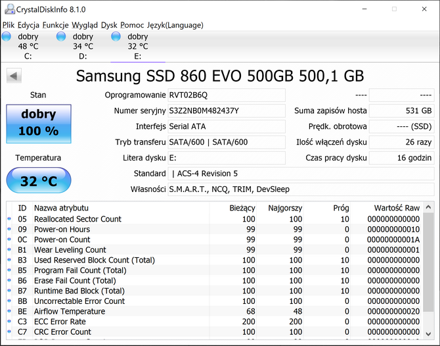Click the Najgorszy column header
The image size is (440, 346).
[280, 208]
